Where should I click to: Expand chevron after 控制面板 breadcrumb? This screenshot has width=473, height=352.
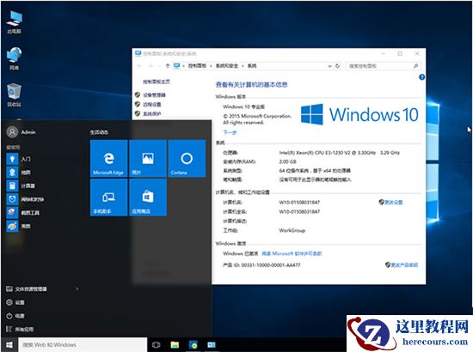click(x=211, y=65)
